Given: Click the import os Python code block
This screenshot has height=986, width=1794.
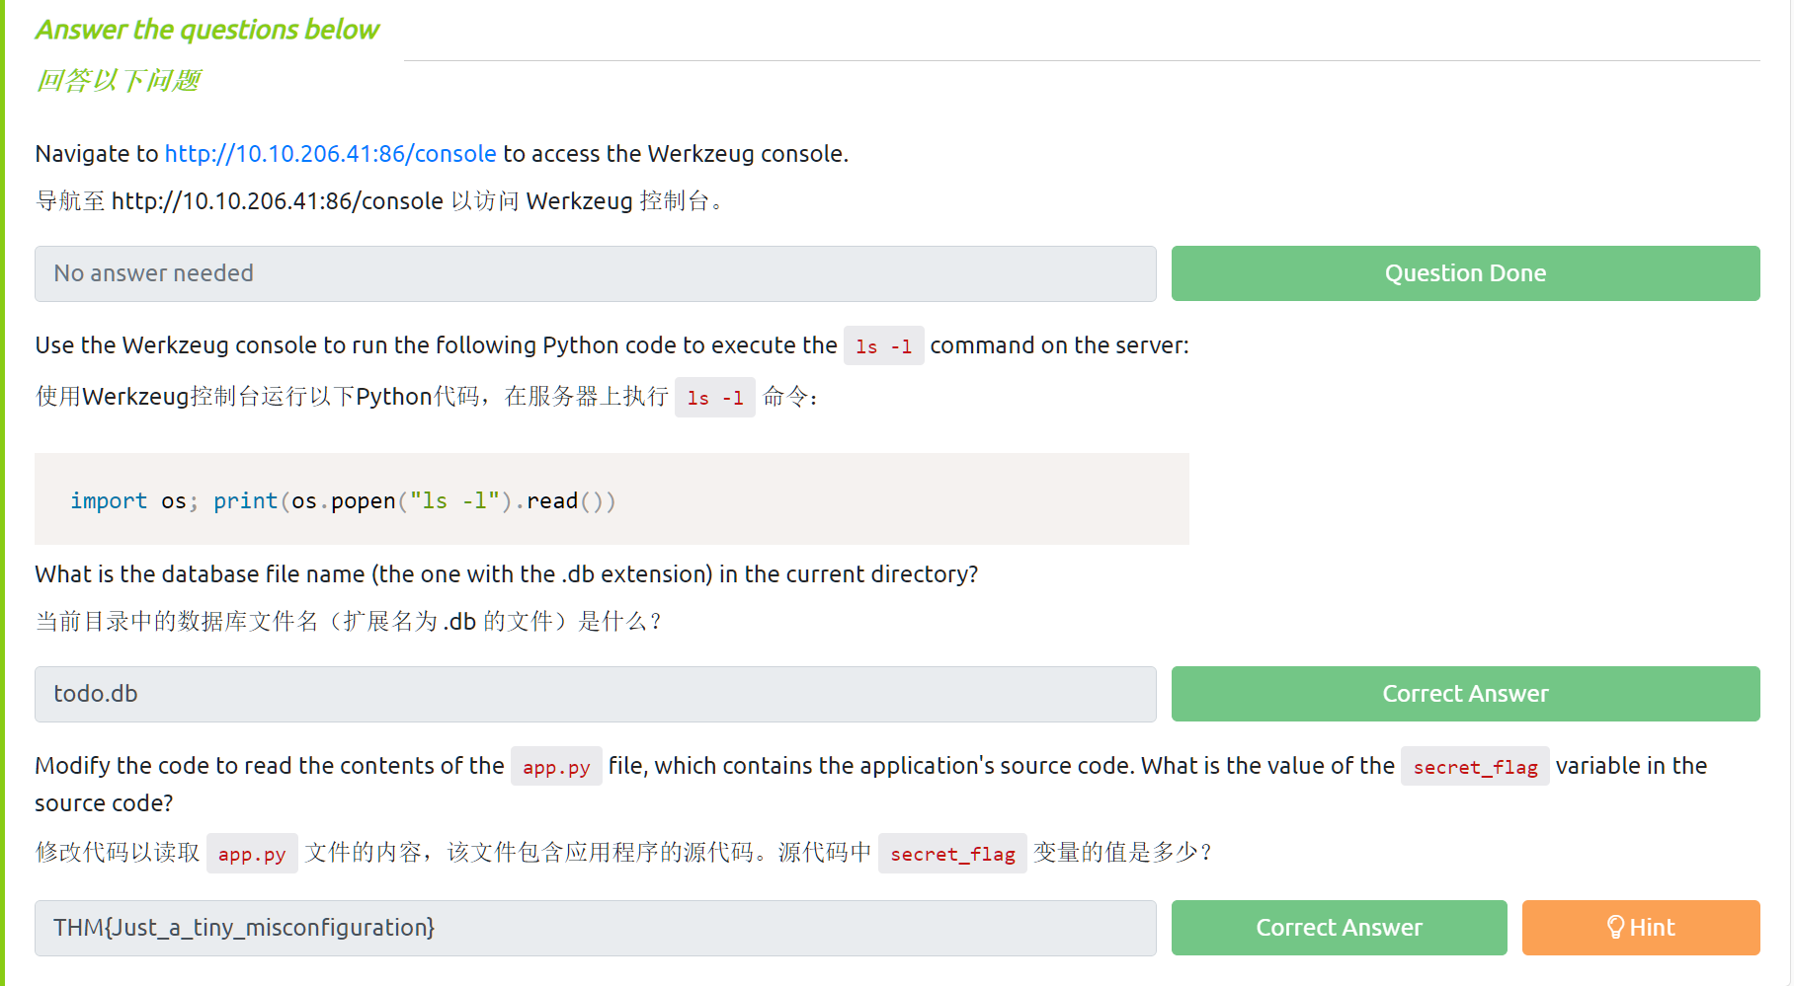Looking at the screenshot, I should pyautogui.click(x=343, y=501).
